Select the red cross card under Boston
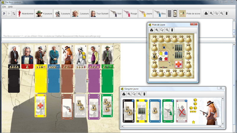The height and width of the screenshot is (133, 237). coord(41,106)
